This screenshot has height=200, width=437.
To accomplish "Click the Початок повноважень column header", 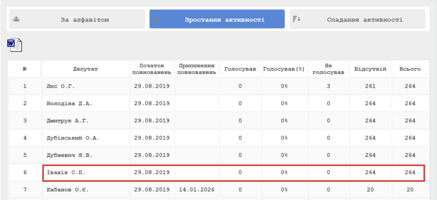I will pos(151,70).
